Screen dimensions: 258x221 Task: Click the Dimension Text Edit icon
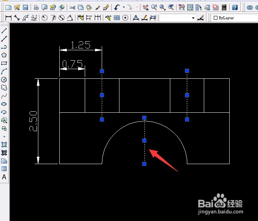[144, 18]
